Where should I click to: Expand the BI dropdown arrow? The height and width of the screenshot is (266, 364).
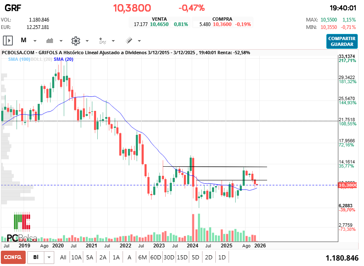[x=49, y=257]
